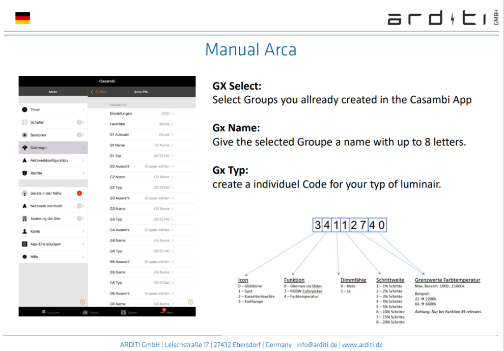This screenshot has width=504, height=351.
Task: Select the Änderung der Site label
Action: [45, 219]
